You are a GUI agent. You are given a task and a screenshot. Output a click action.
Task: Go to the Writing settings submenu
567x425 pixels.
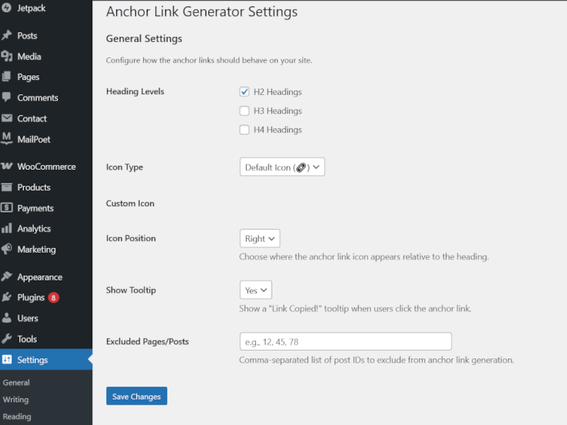(16, 399)
